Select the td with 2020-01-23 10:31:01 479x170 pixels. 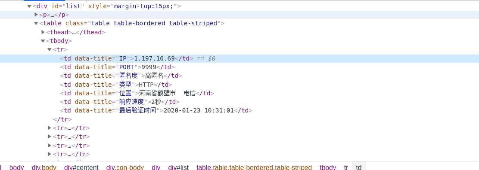[x=156, y=110]
